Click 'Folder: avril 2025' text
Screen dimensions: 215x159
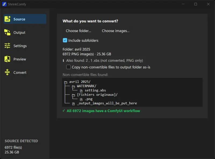76,49
